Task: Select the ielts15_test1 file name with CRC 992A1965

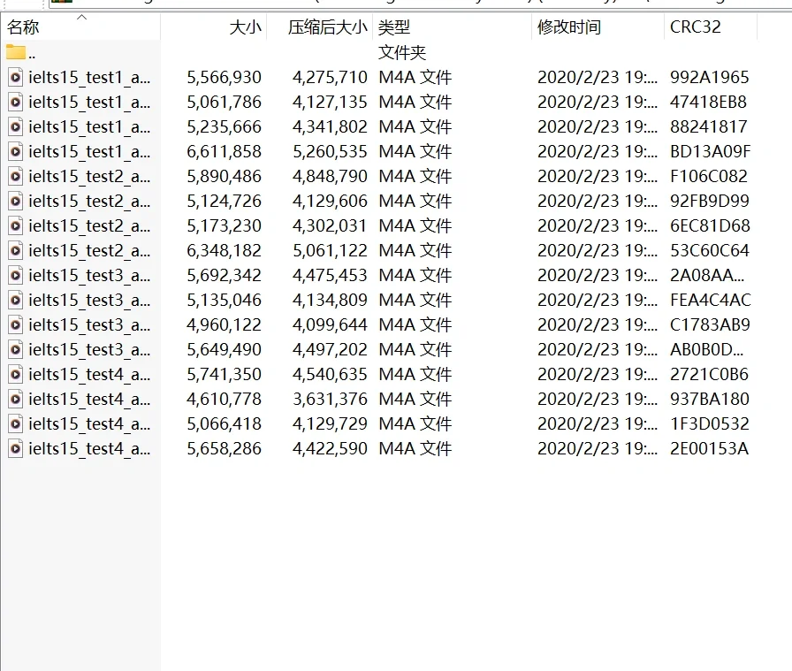Action: pos(89,77)
